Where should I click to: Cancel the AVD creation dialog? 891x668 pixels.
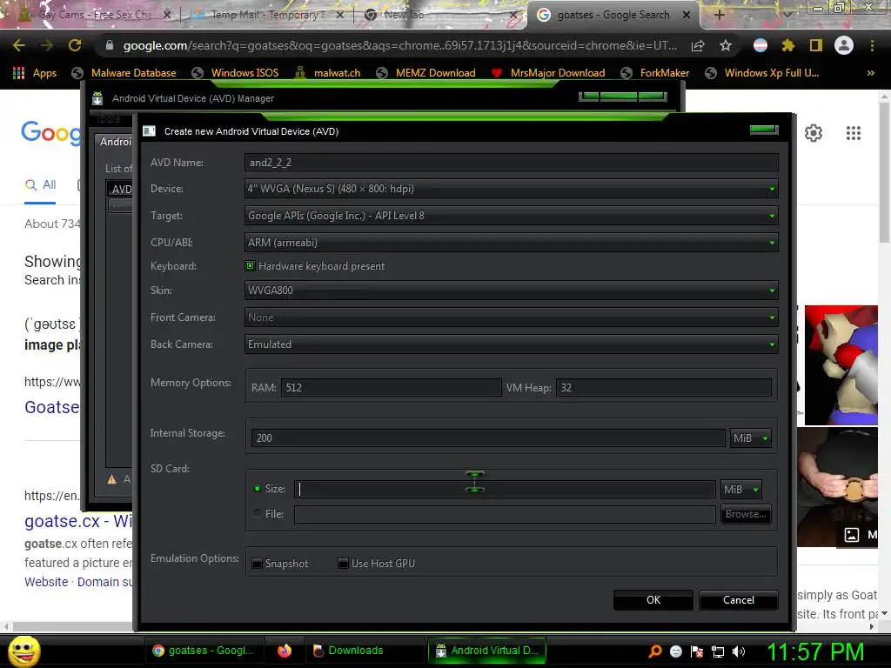[x=738, y=600]
